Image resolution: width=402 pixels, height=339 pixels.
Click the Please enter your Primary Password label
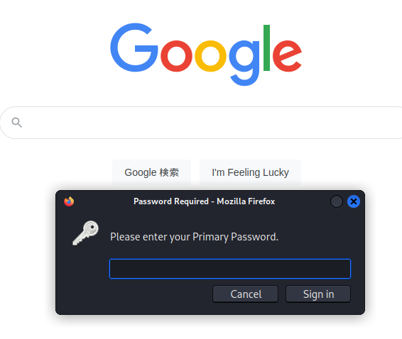tap(194, 237)
